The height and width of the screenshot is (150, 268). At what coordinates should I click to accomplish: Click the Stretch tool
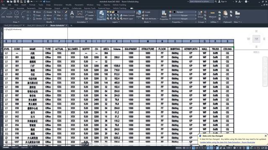tap(37, 19)
